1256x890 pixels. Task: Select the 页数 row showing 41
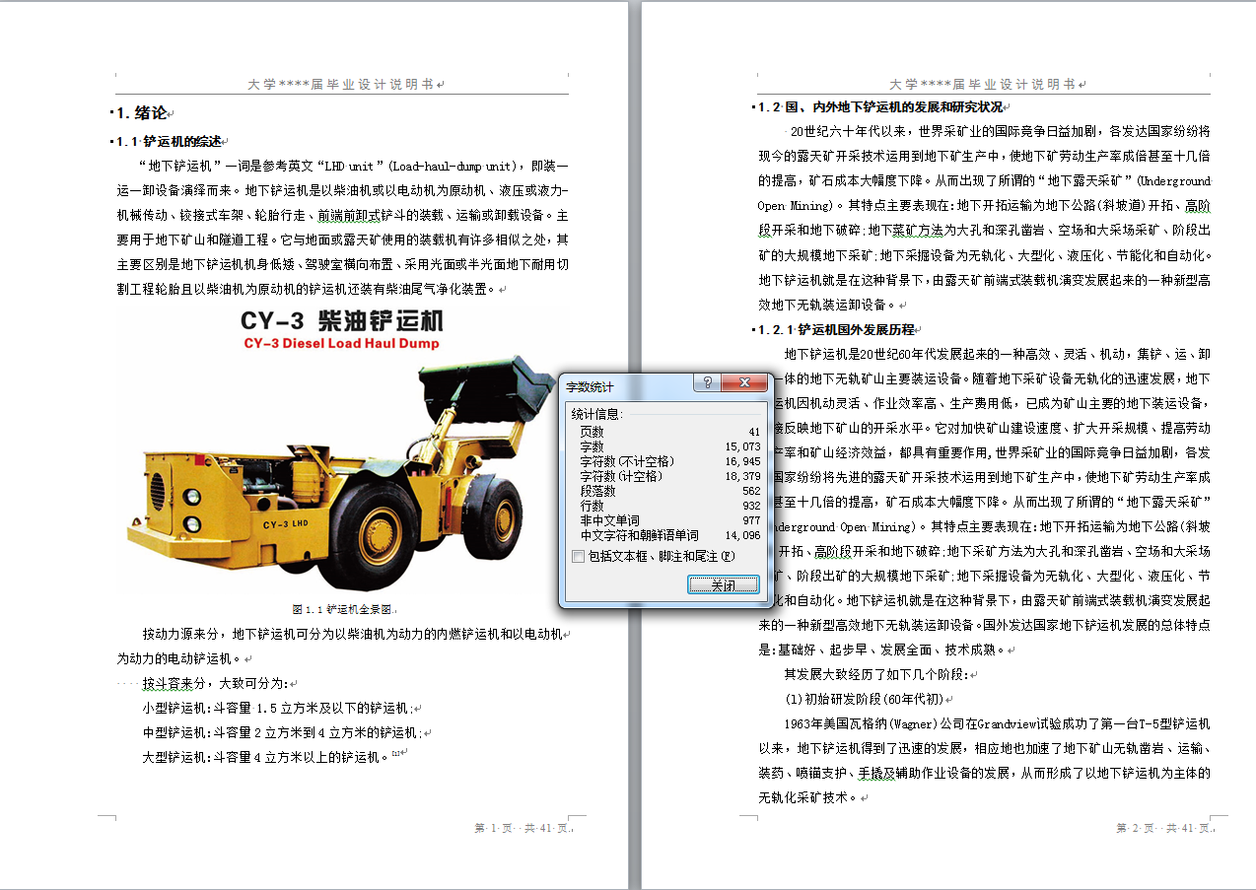click(669, 432)
